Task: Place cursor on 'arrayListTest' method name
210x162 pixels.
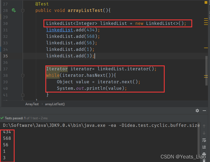Action: click(85, 10)
